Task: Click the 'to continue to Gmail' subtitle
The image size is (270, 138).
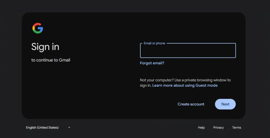Action: [51, 60]
